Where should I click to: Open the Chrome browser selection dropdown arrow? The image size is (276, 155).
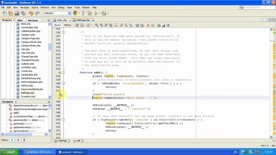point(79,13)
